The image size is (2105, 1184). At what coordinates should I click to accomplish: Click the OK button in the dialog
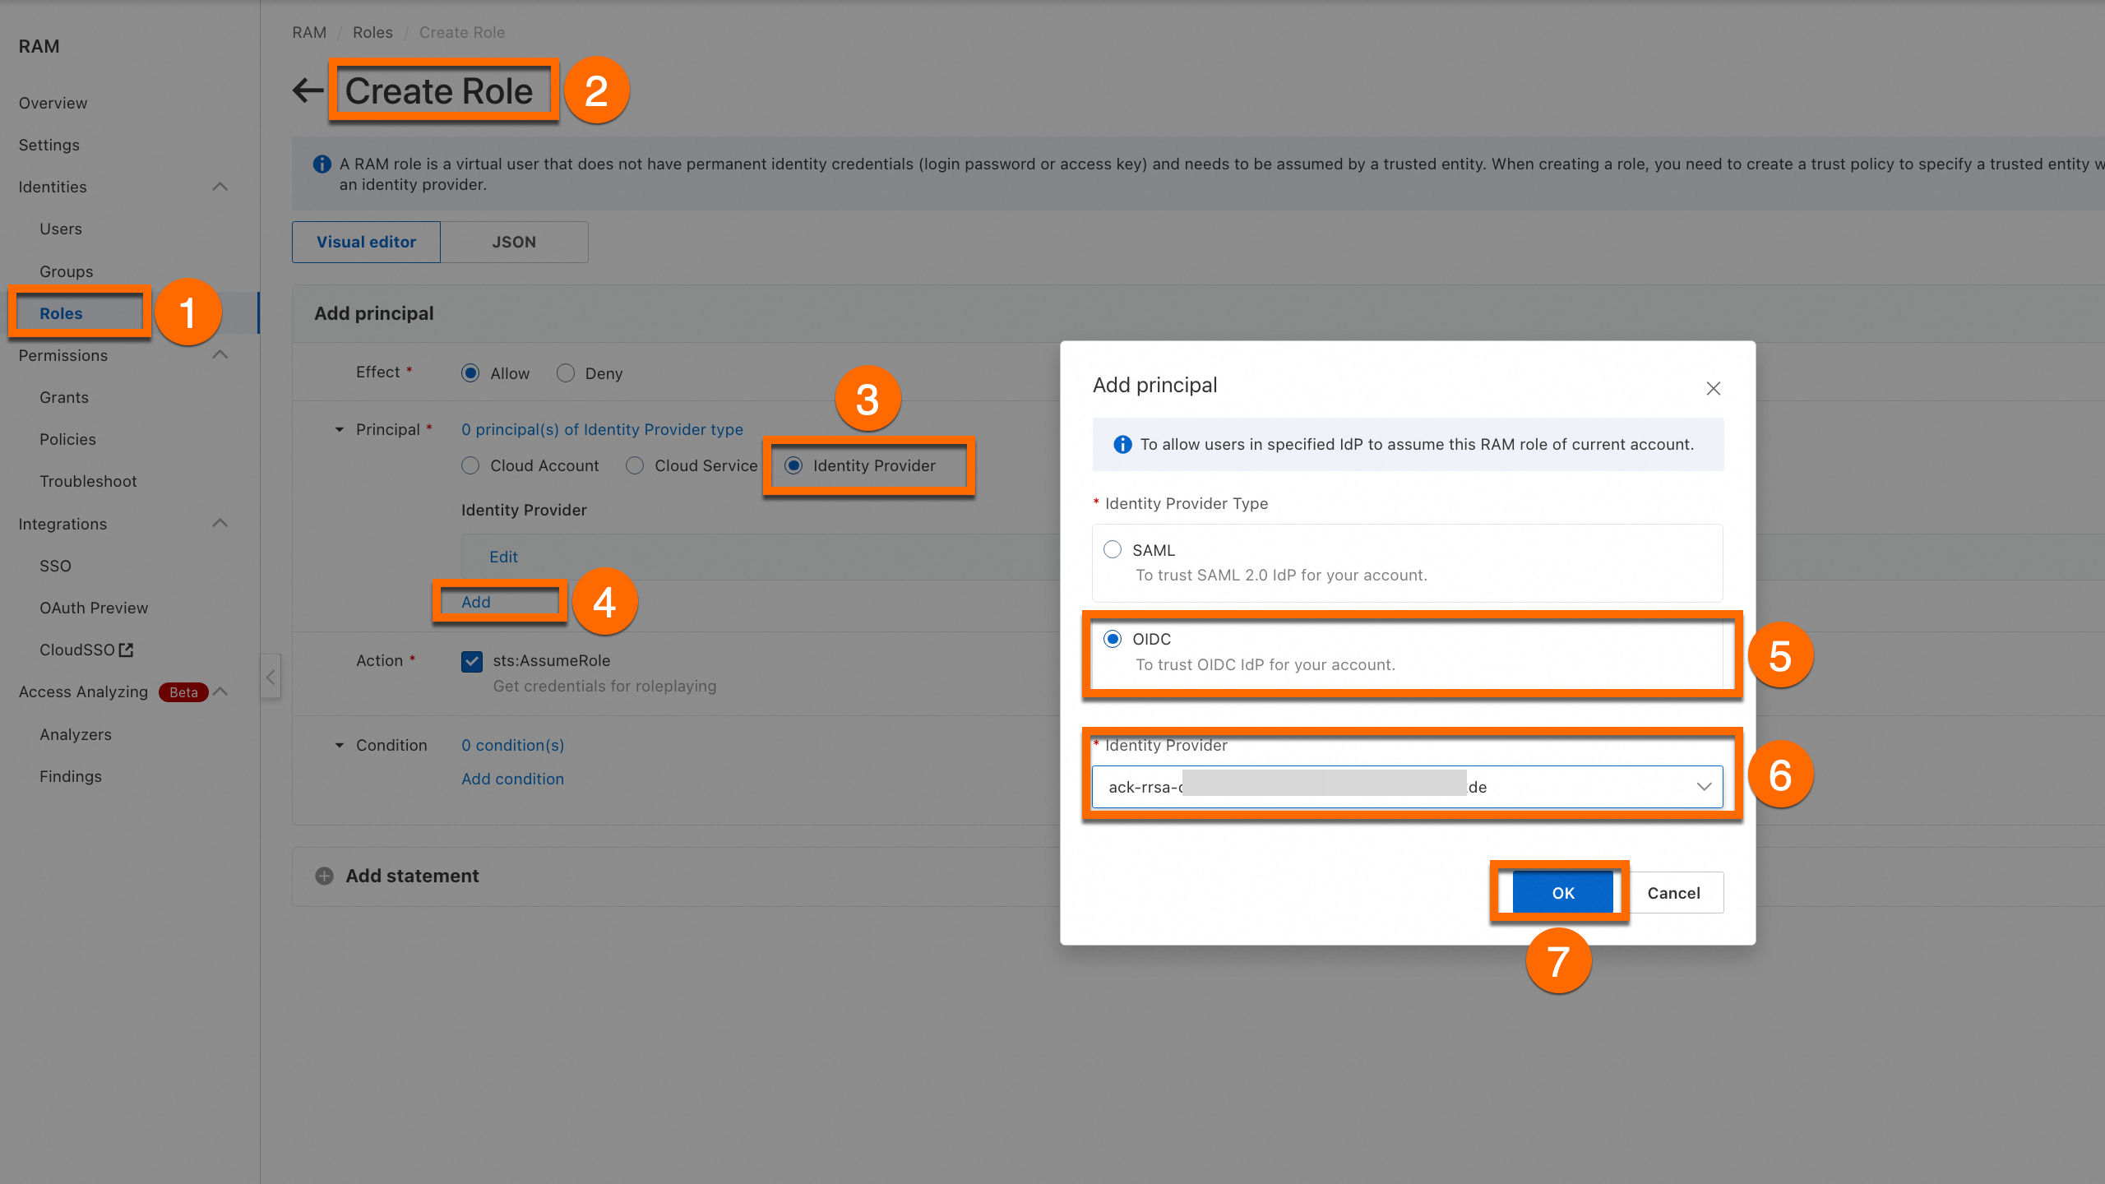click(1562, 893)
